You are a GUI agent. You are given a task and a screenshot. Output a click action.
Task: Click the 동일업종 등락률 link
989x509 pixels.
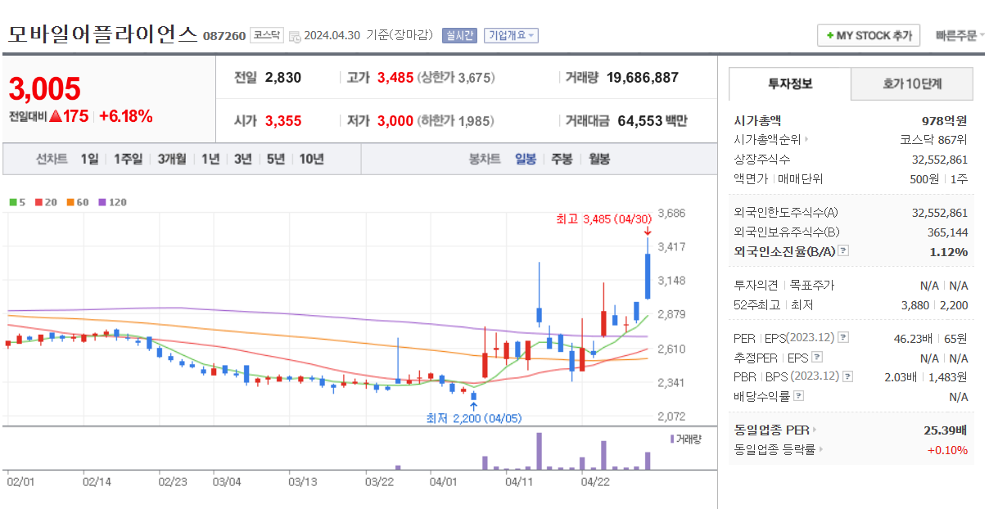pos(774,449)
